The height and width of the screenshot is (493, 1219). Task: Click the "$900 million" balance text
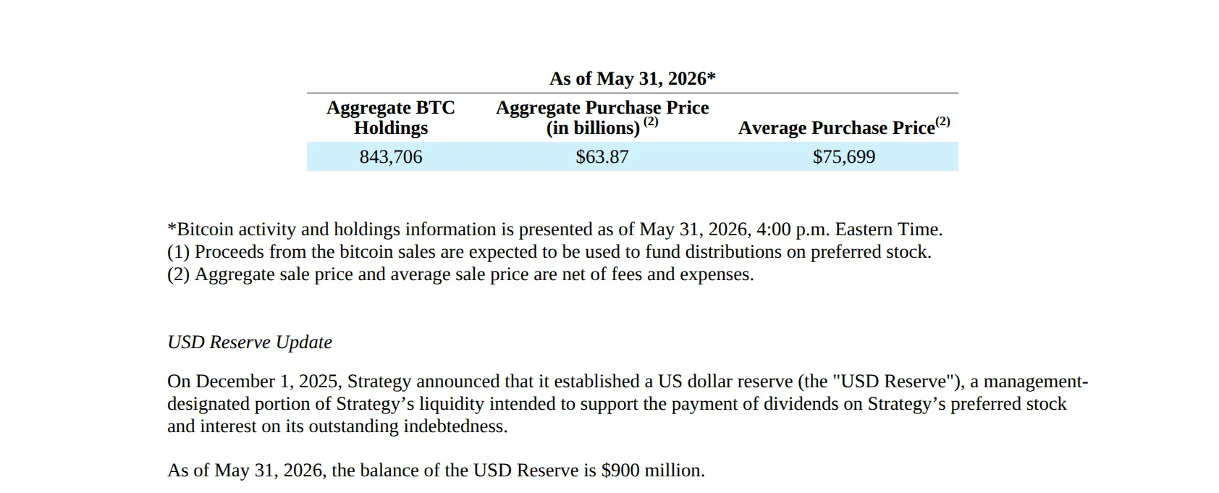[651, 471]
